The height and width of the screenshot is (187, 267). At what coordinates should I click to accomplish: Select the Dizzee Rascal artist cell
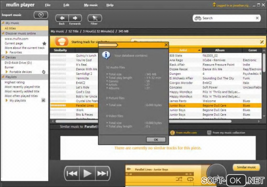pyautogui.click(x=179, y=69)
